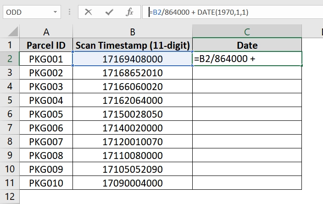This screenshot has width=323, height=204.
Task: Click timestamp cell 17150028050
Action: click(133, 114)
